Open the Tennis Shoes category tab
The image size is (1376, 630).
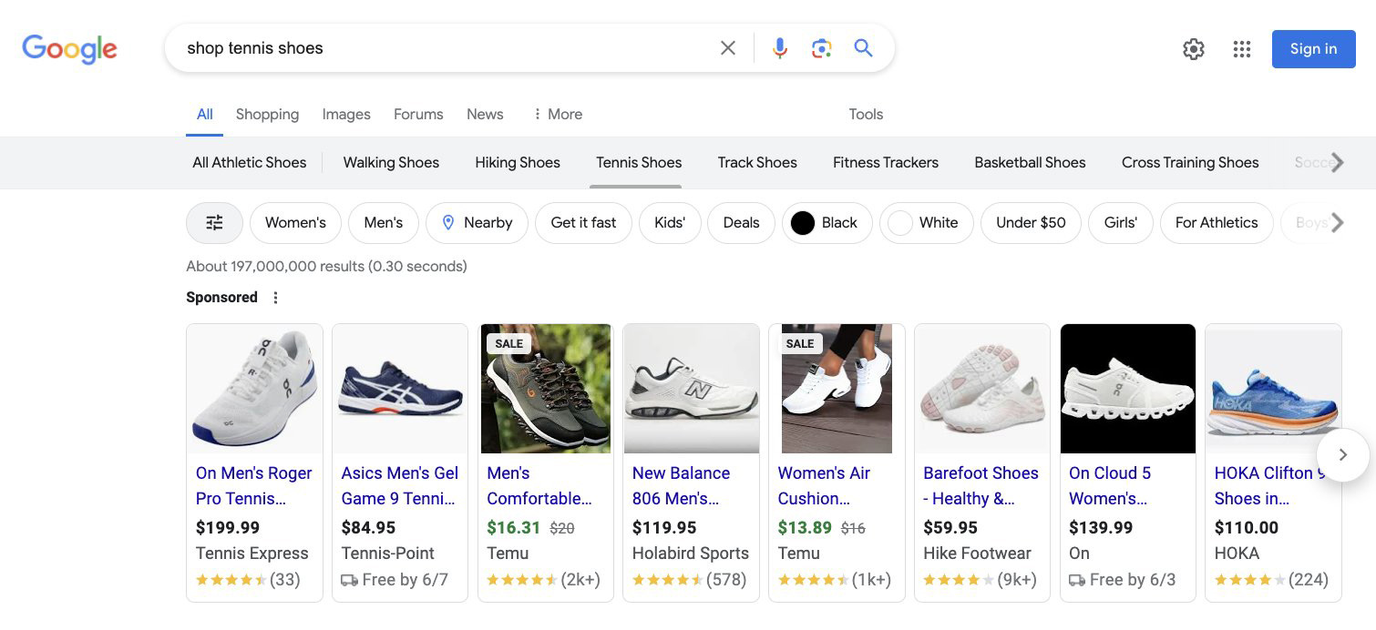pos(638,162)
